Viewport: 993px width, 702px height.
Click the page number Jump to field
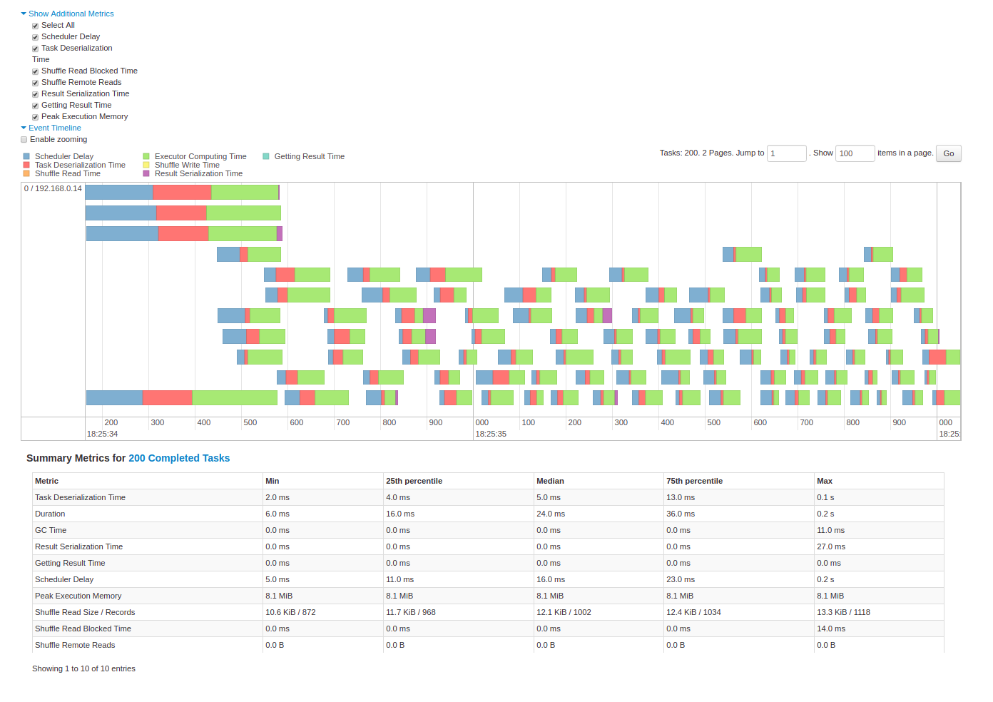point(786,153)
